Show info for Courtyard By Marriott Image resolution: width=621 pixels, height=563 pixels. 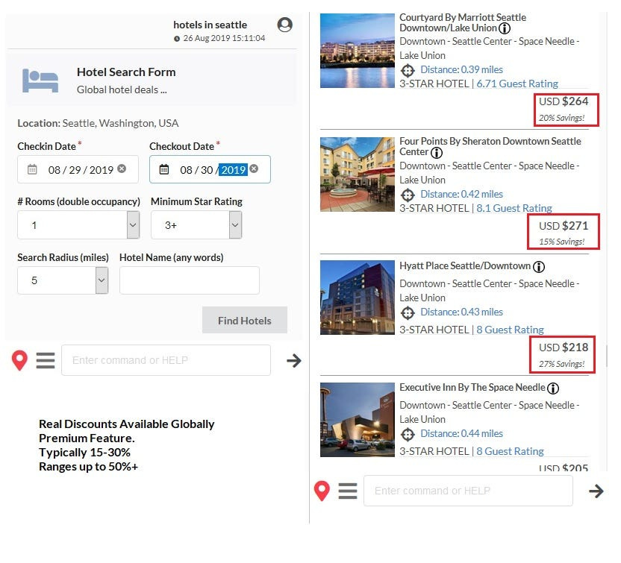pyautogui.click(x=505, y=28)
